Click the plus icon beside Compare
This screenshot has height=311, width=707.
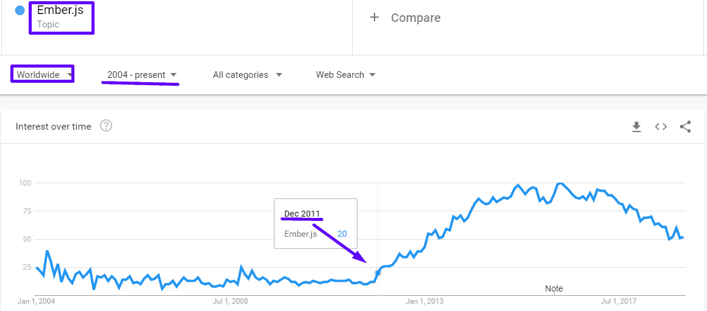coord(375,18)
